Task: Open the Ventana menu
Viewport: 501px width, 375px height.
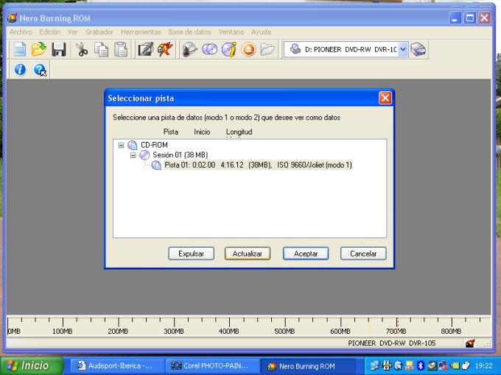Action: pyautogui.click(x=231, y=32)
